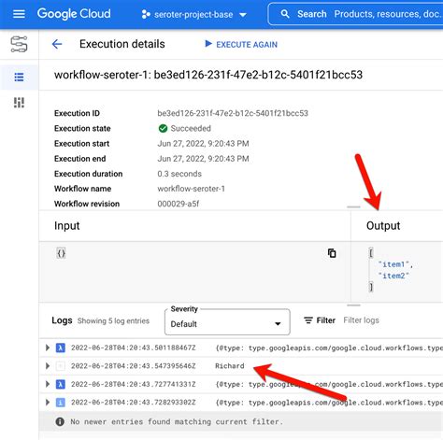Click the workflow execution title heading
The height and width of the screenshot is (440, 443).
coord(208,75)
